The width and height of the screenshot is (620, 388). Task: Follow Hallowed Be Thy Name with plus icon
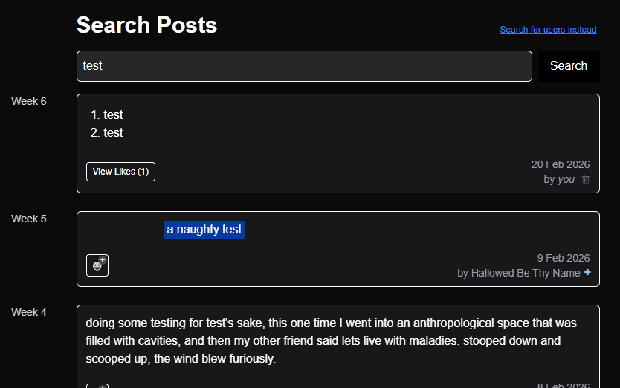pos(587,273)
